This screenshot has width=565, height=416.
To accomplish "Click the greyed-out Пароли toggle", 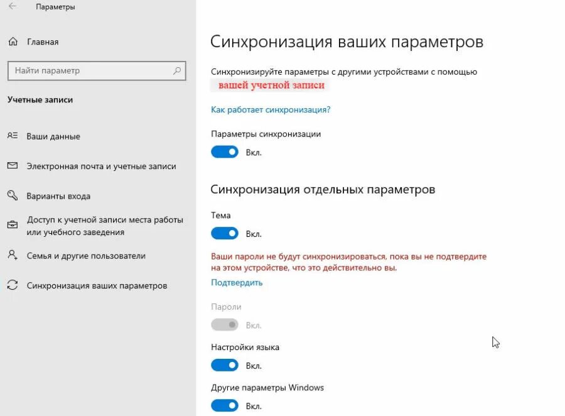I will click(x=225, y=325).
